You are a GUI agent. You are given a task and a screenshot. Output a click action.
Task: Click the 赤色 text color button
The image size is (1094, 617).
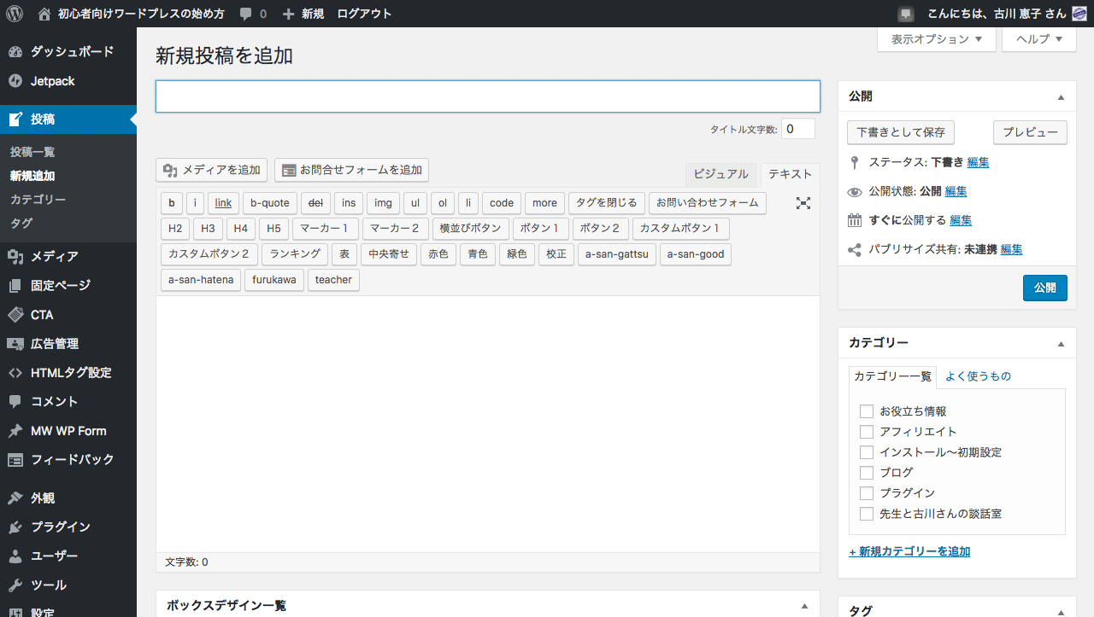point(438,254)
